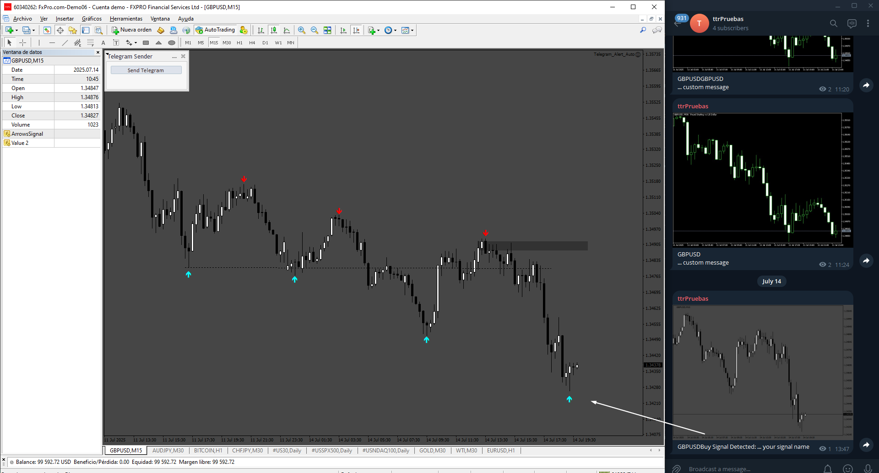879x473 pixels.
Task: Select the horizontal line drawing tool
Action: click(x=52, y=43)
